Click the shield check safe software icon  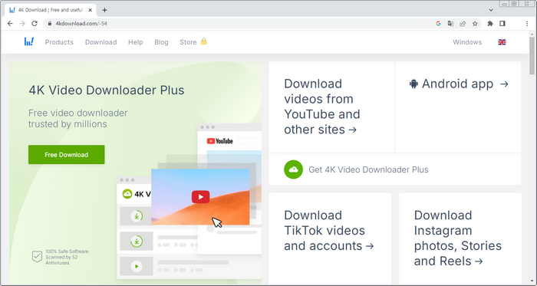pyautogui.click(x=37, y=257)
